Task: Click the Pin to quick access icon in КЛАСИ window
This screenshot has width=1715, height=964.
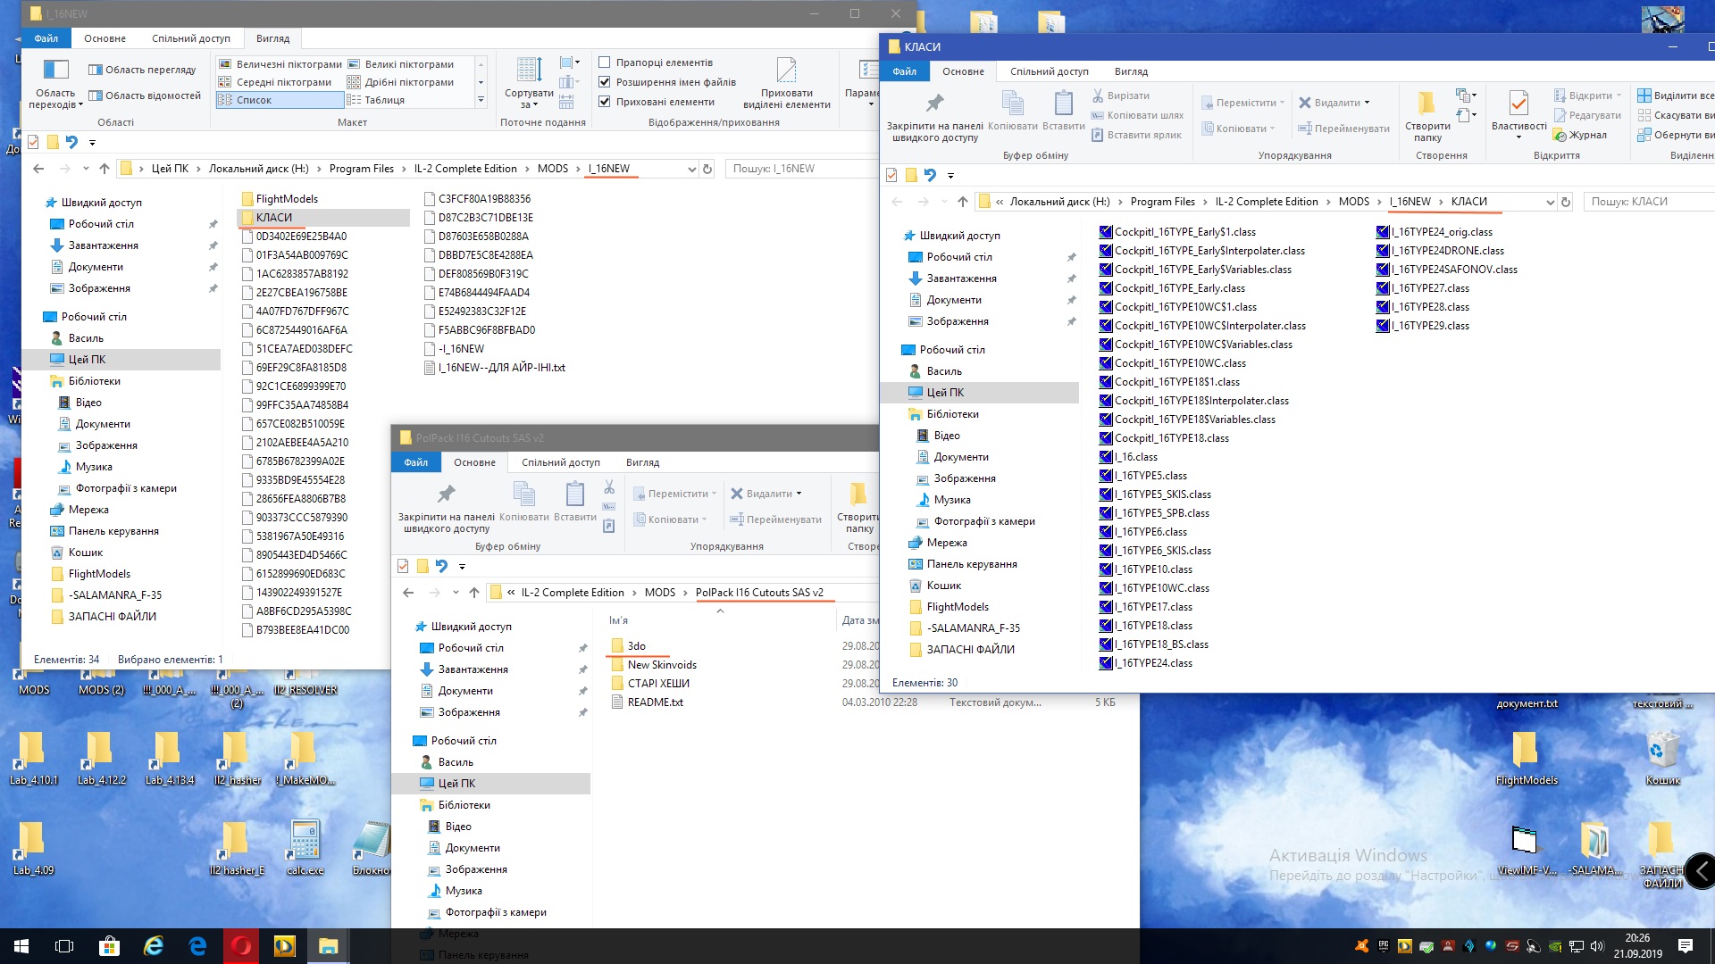Action: [934, 104]
